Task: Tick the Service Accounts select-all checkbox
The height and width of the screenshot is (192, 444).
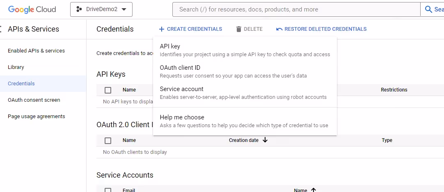Action: click(x=108, y=190)
